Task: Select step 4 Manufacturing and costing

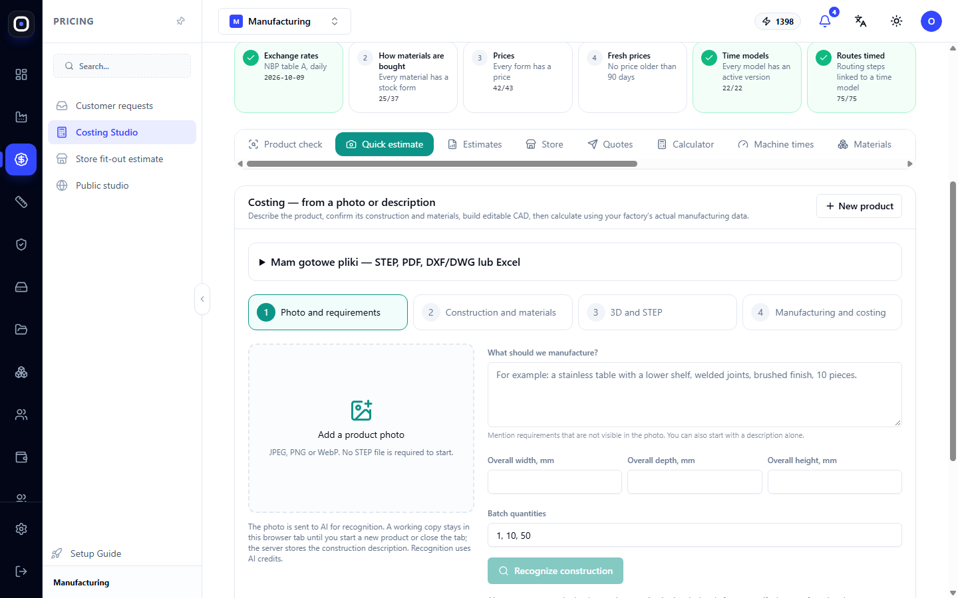Action: tap(822, 312)
